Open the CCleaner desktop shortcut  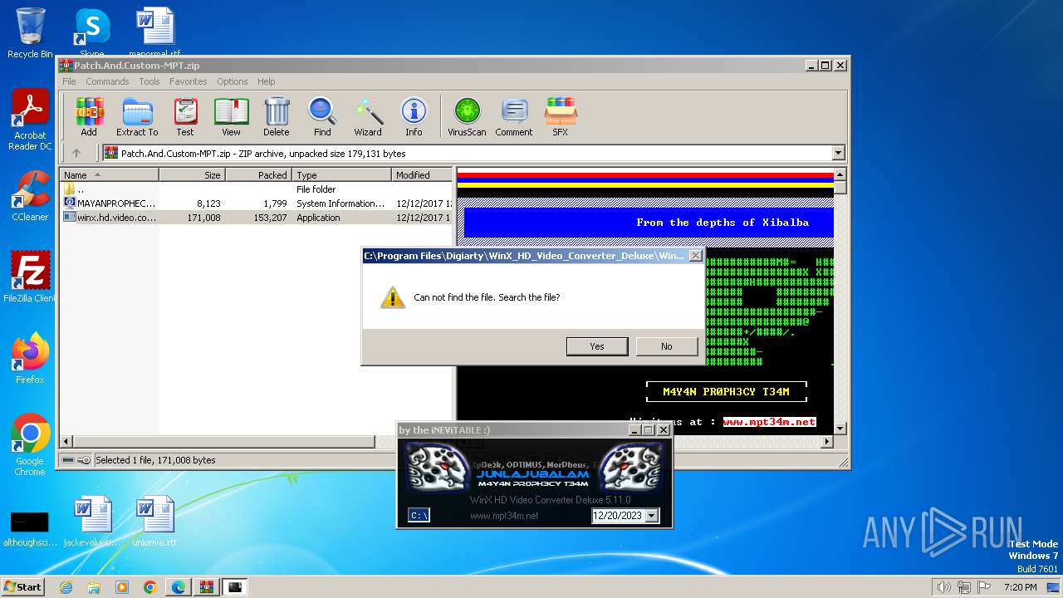(30, 196)
